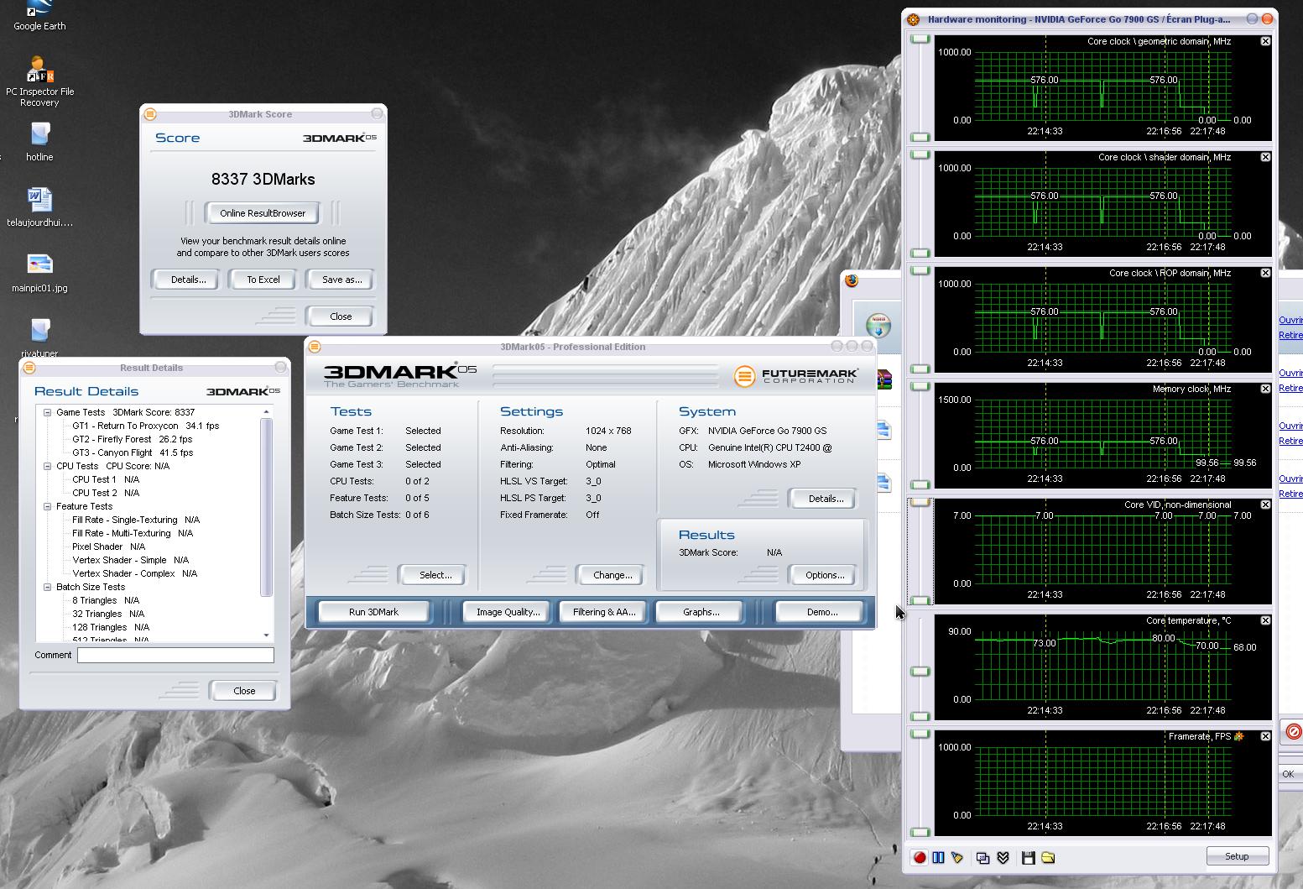Click the OK button in background window
The width and height of the screenshot is (1303, 889).
coord(1289,774)
